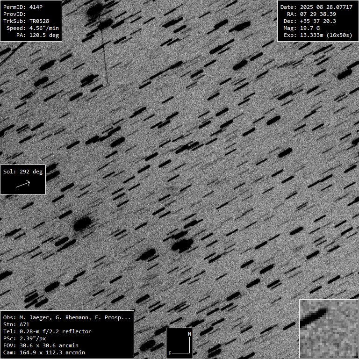359x359 pixels.
Task: Click the 'Obs: M. Jaeger, G. Rhemann' line
Action: click(67, 317)
